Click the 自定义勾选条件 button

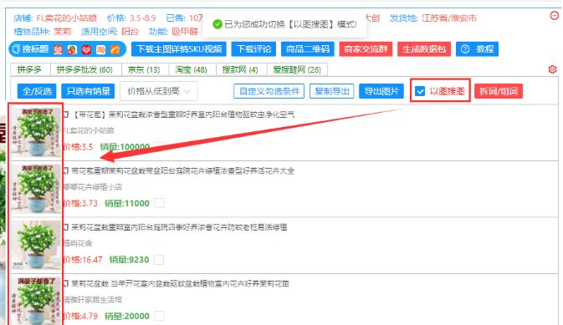click(x=269, y=91)
